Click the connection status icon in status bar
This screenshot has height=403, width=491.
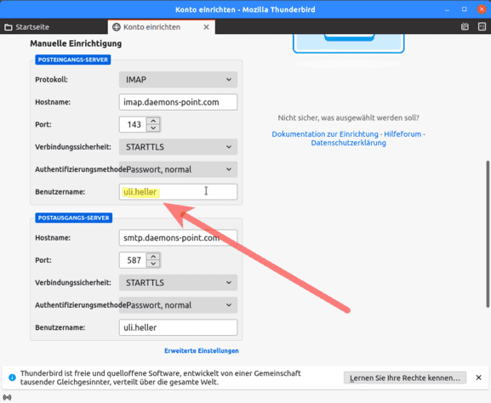pyautogui.click(x=7, y=397)
